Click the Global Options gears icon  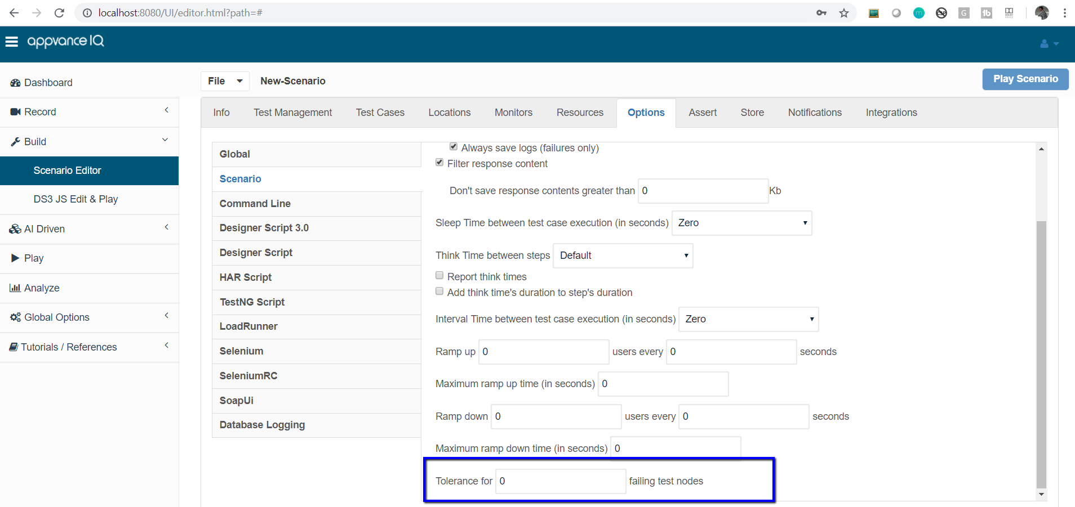[x=15, y=317]
